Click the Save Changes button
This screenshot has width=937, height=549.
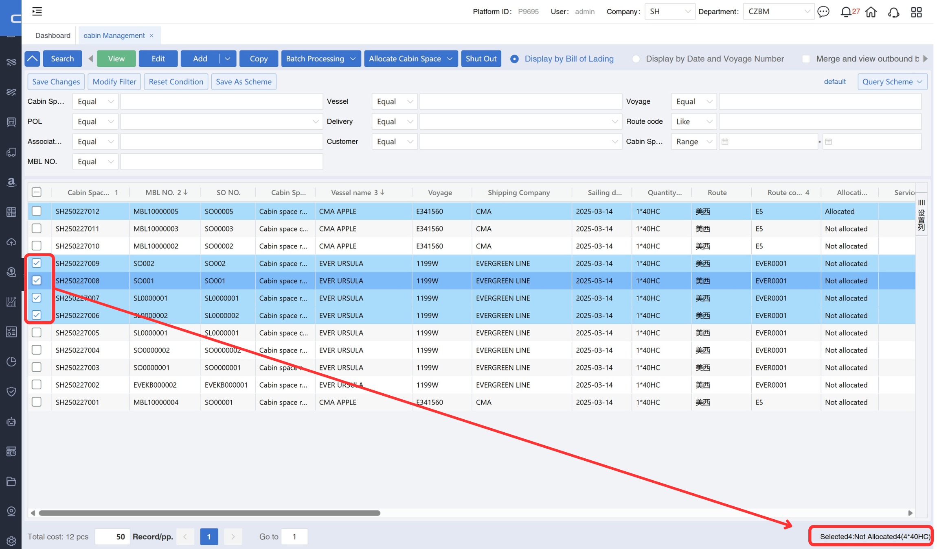pyautogui.click(x=56, y=82)
